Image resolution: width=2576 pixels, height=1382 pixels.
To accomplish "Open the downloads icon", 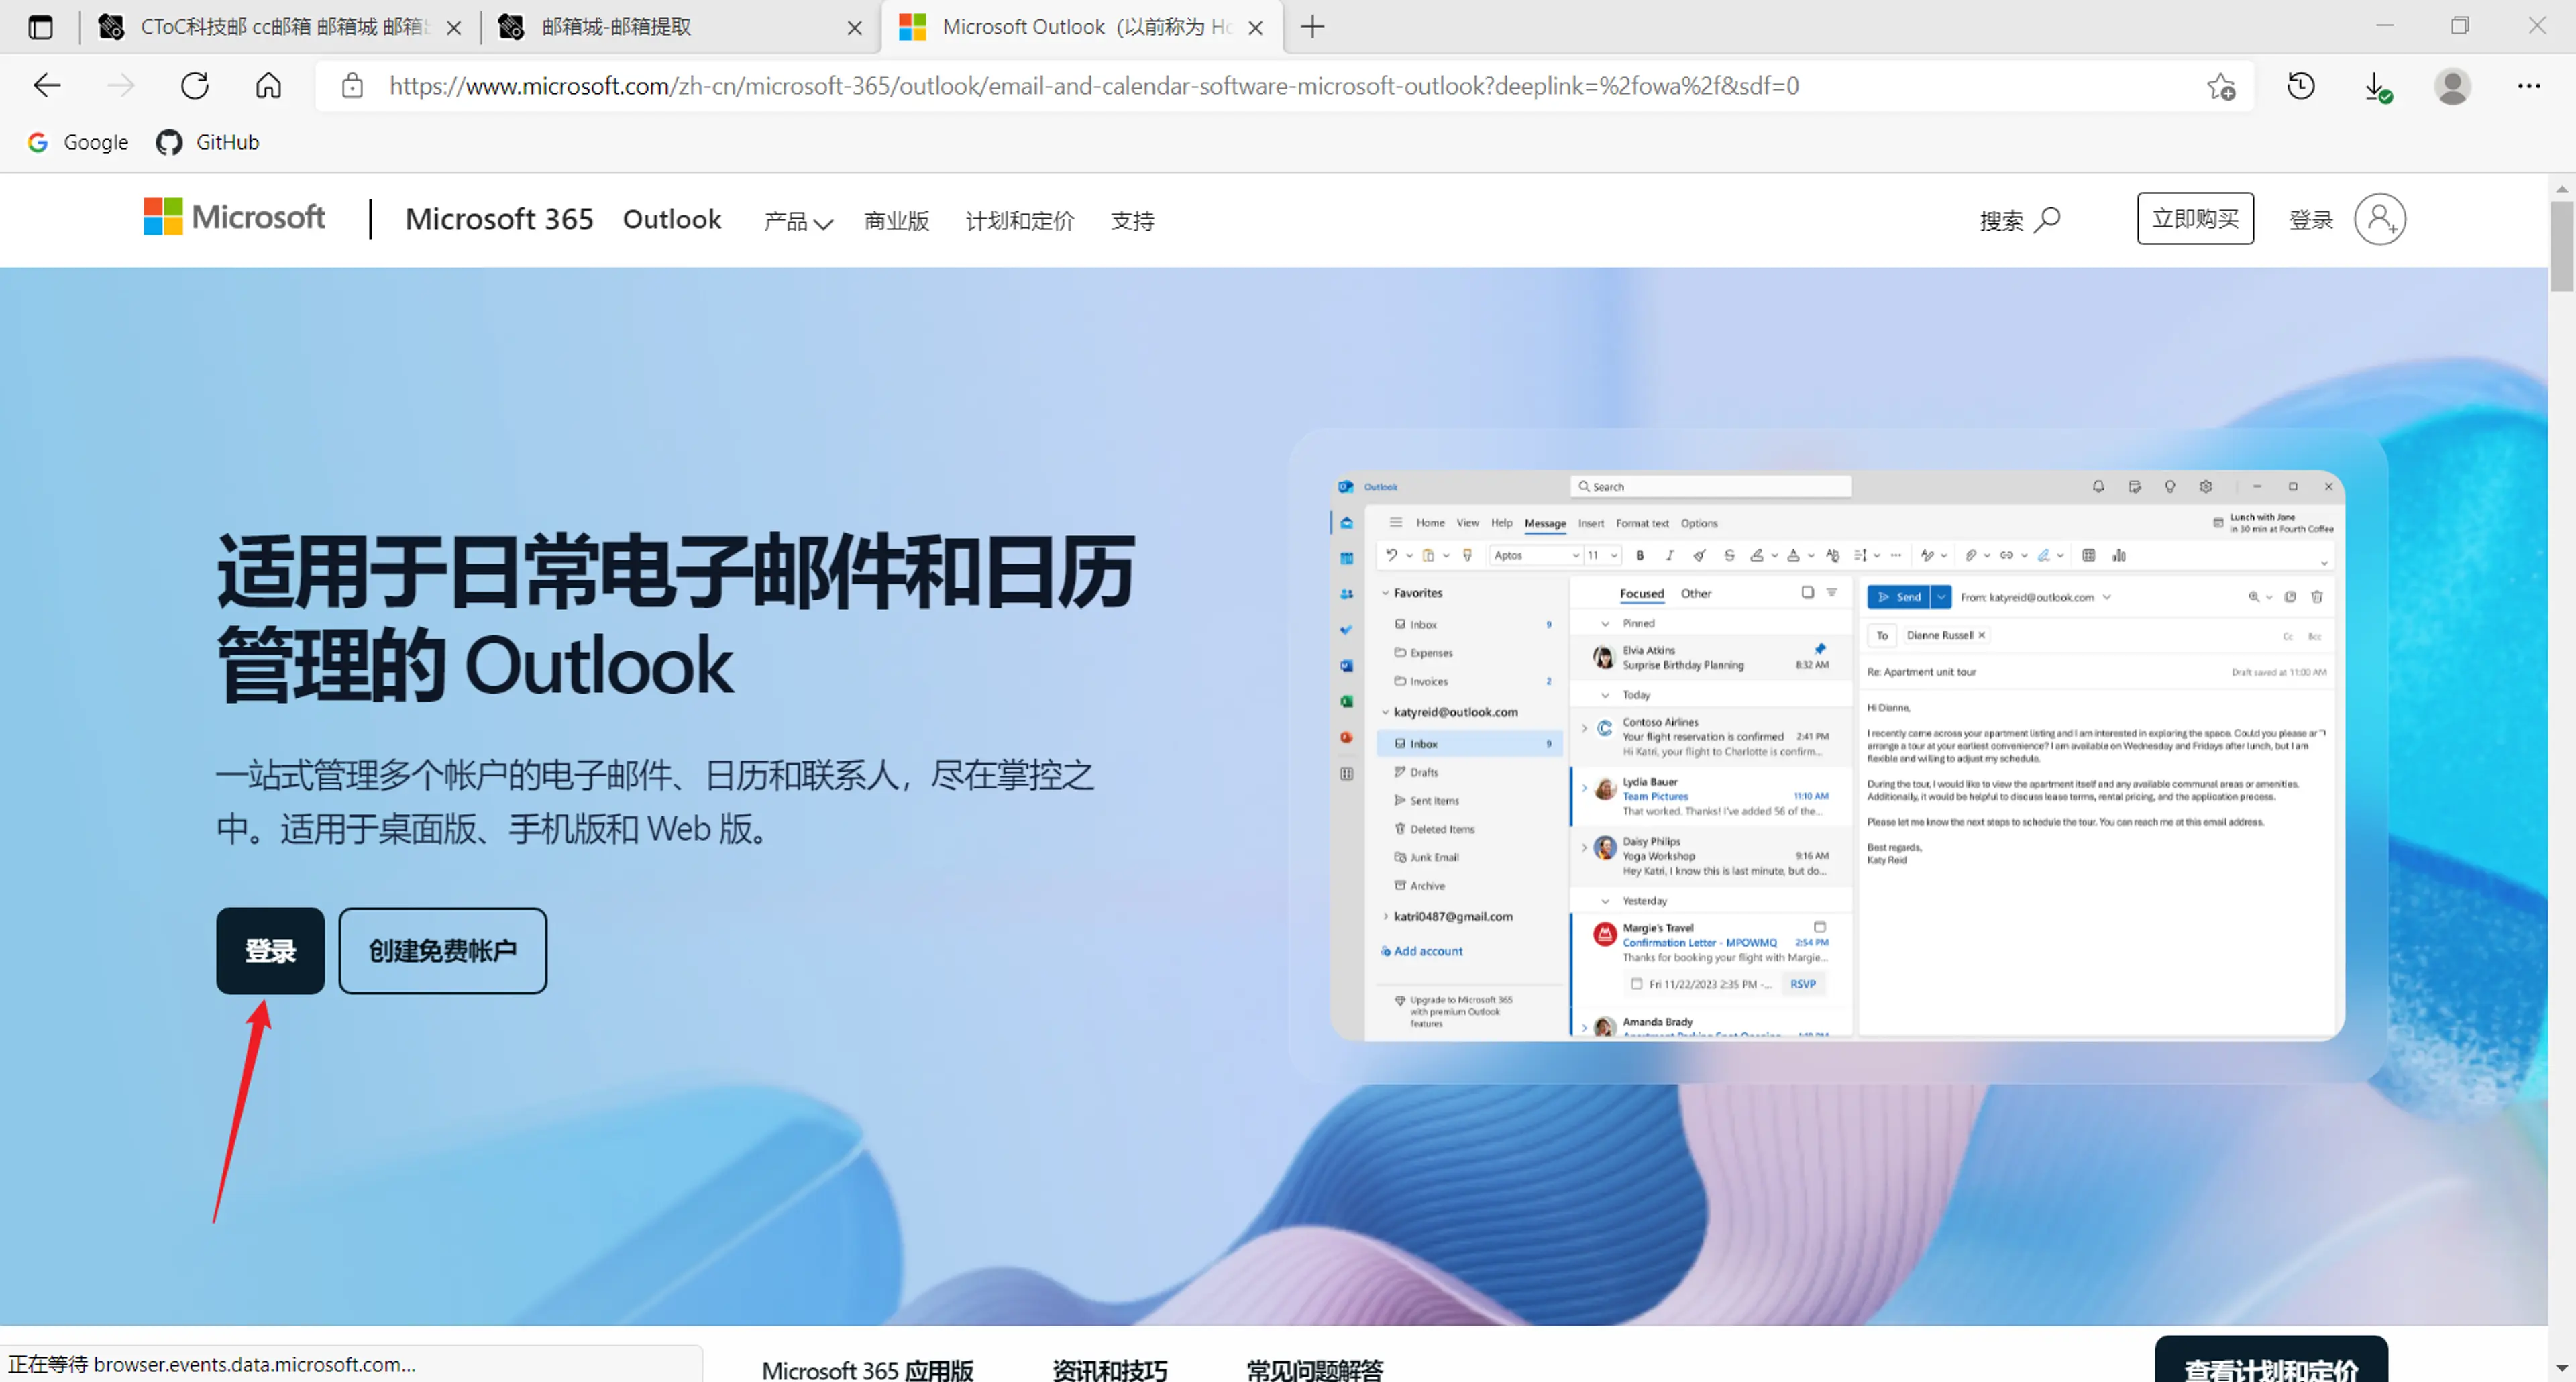I will [2377, 86].
